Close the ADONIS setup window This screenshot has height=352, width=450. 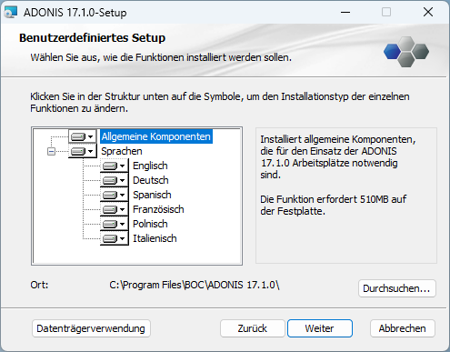coord(428,13)
